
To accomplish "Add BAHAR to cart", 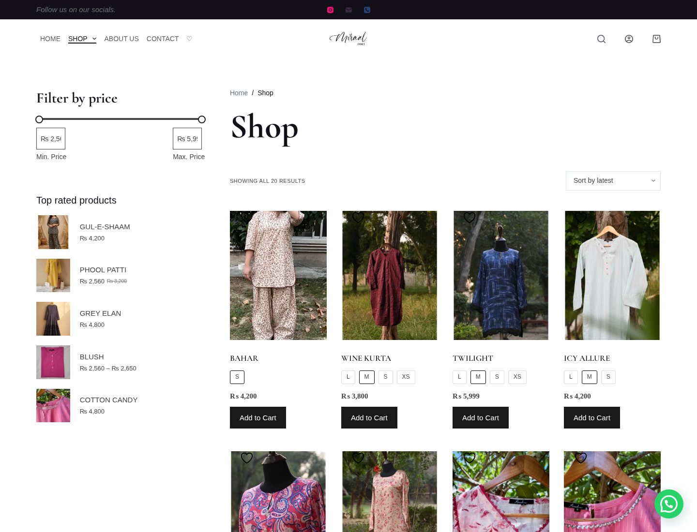I will pyautogui.click(x=258, y=418).
